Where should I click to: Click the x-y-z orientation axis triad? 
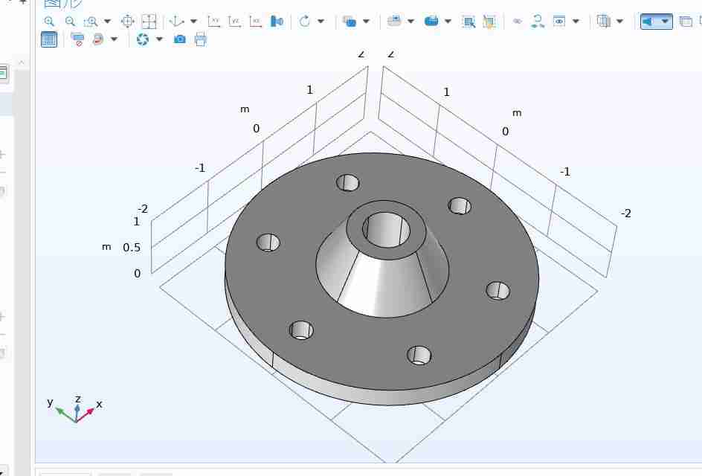(x=76, y=411)
